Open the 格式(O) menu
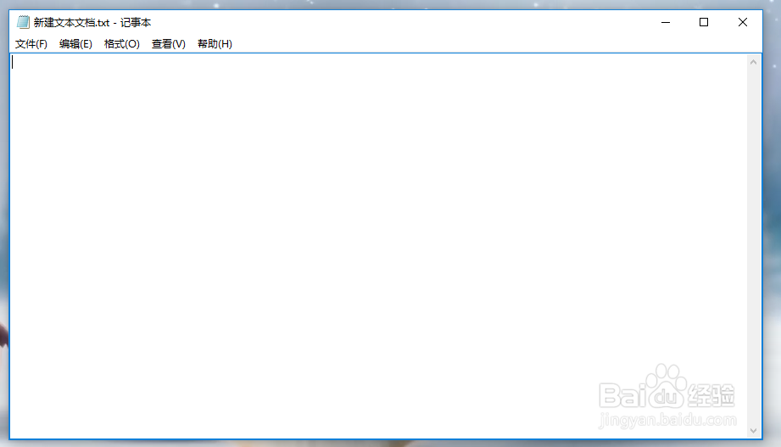This screenshot has height=447, width=781. pos(121,44)
